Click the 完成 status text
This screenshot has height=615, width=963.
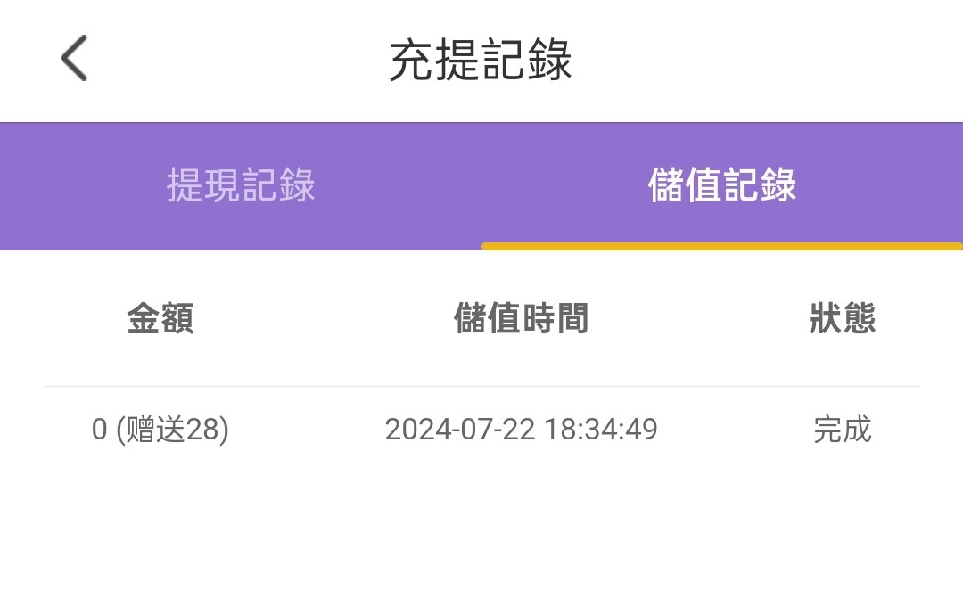click(843, 430)
